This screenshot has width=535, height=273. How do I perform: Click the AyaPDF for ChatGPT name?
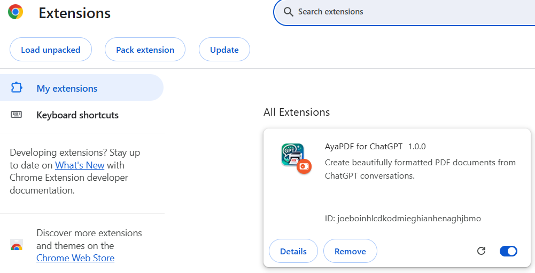pos(363,147)
